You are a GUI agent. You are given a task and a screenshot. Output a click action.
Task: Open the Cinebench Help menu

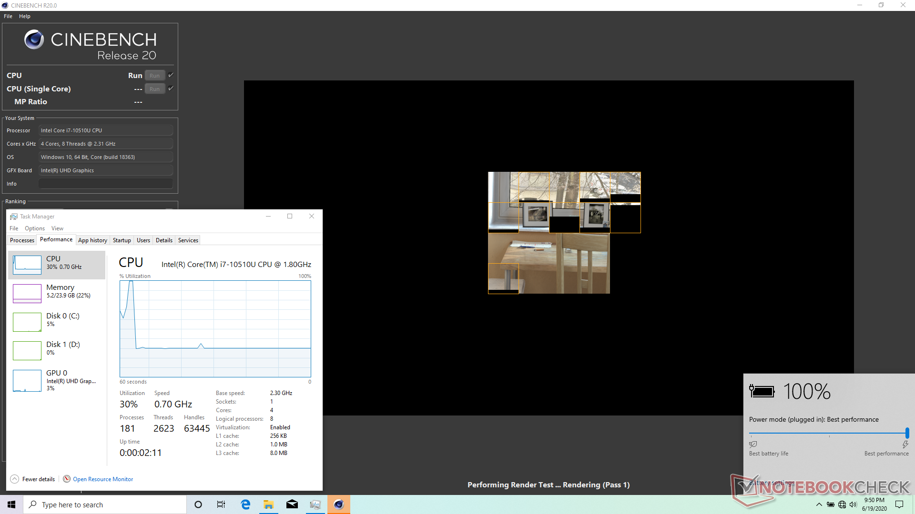(24, 16)
